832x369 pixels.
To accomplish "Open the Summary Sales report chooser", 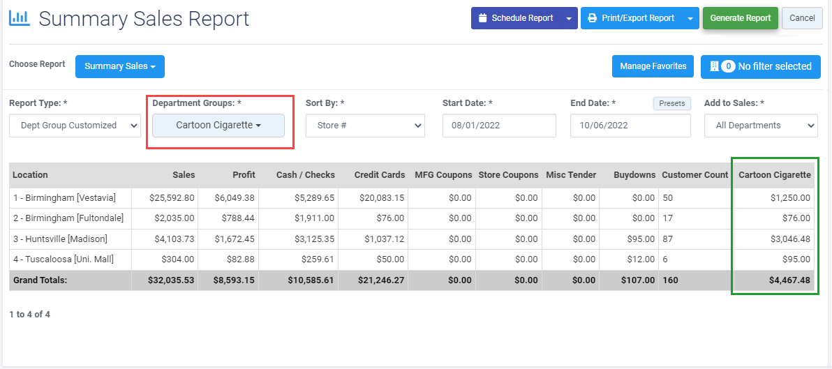I will point(120,66).
